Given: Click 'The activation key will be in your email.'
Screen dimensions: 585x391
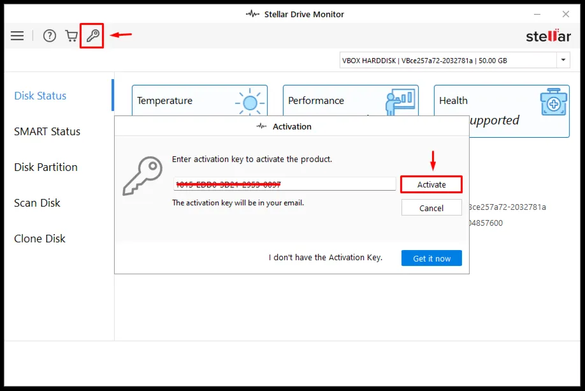Looking at the screenshot, I should click(x=238, y=203).
